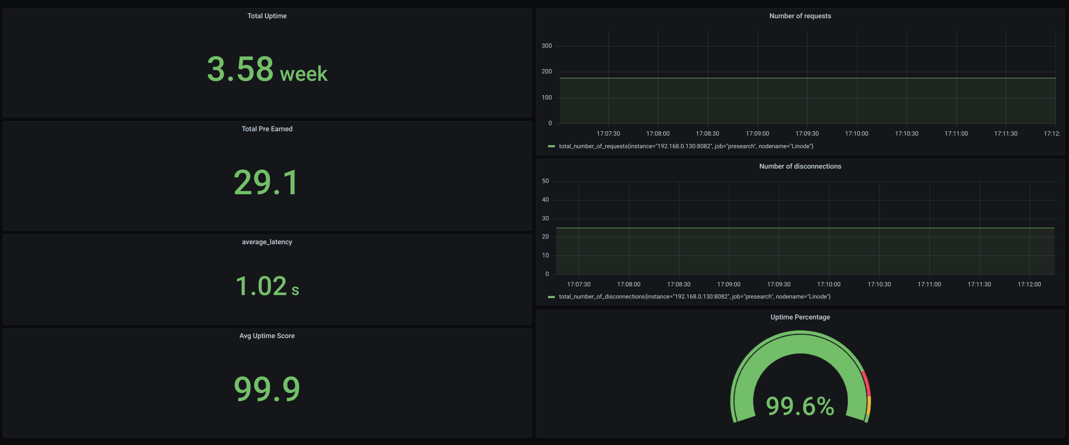Click the 1.02 s latency value

pos(267,286)
